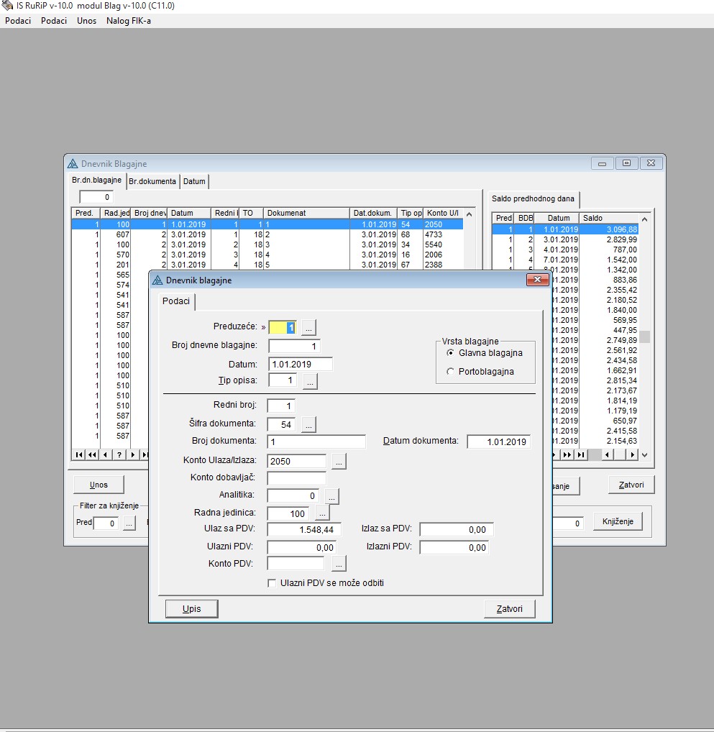Go to previous record in journal grid

coord(106,454)
